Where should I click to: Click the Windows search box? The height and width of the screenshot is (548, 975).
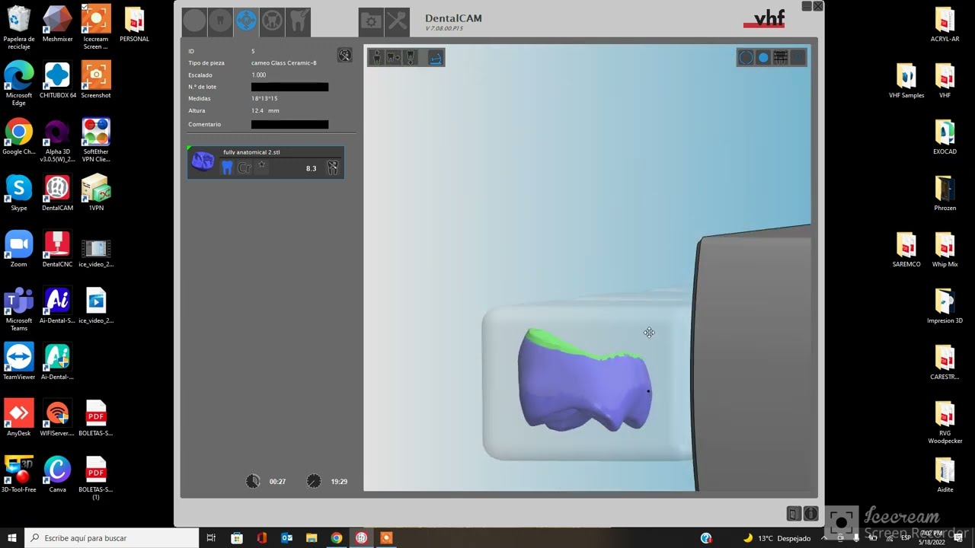pos(112,538)
